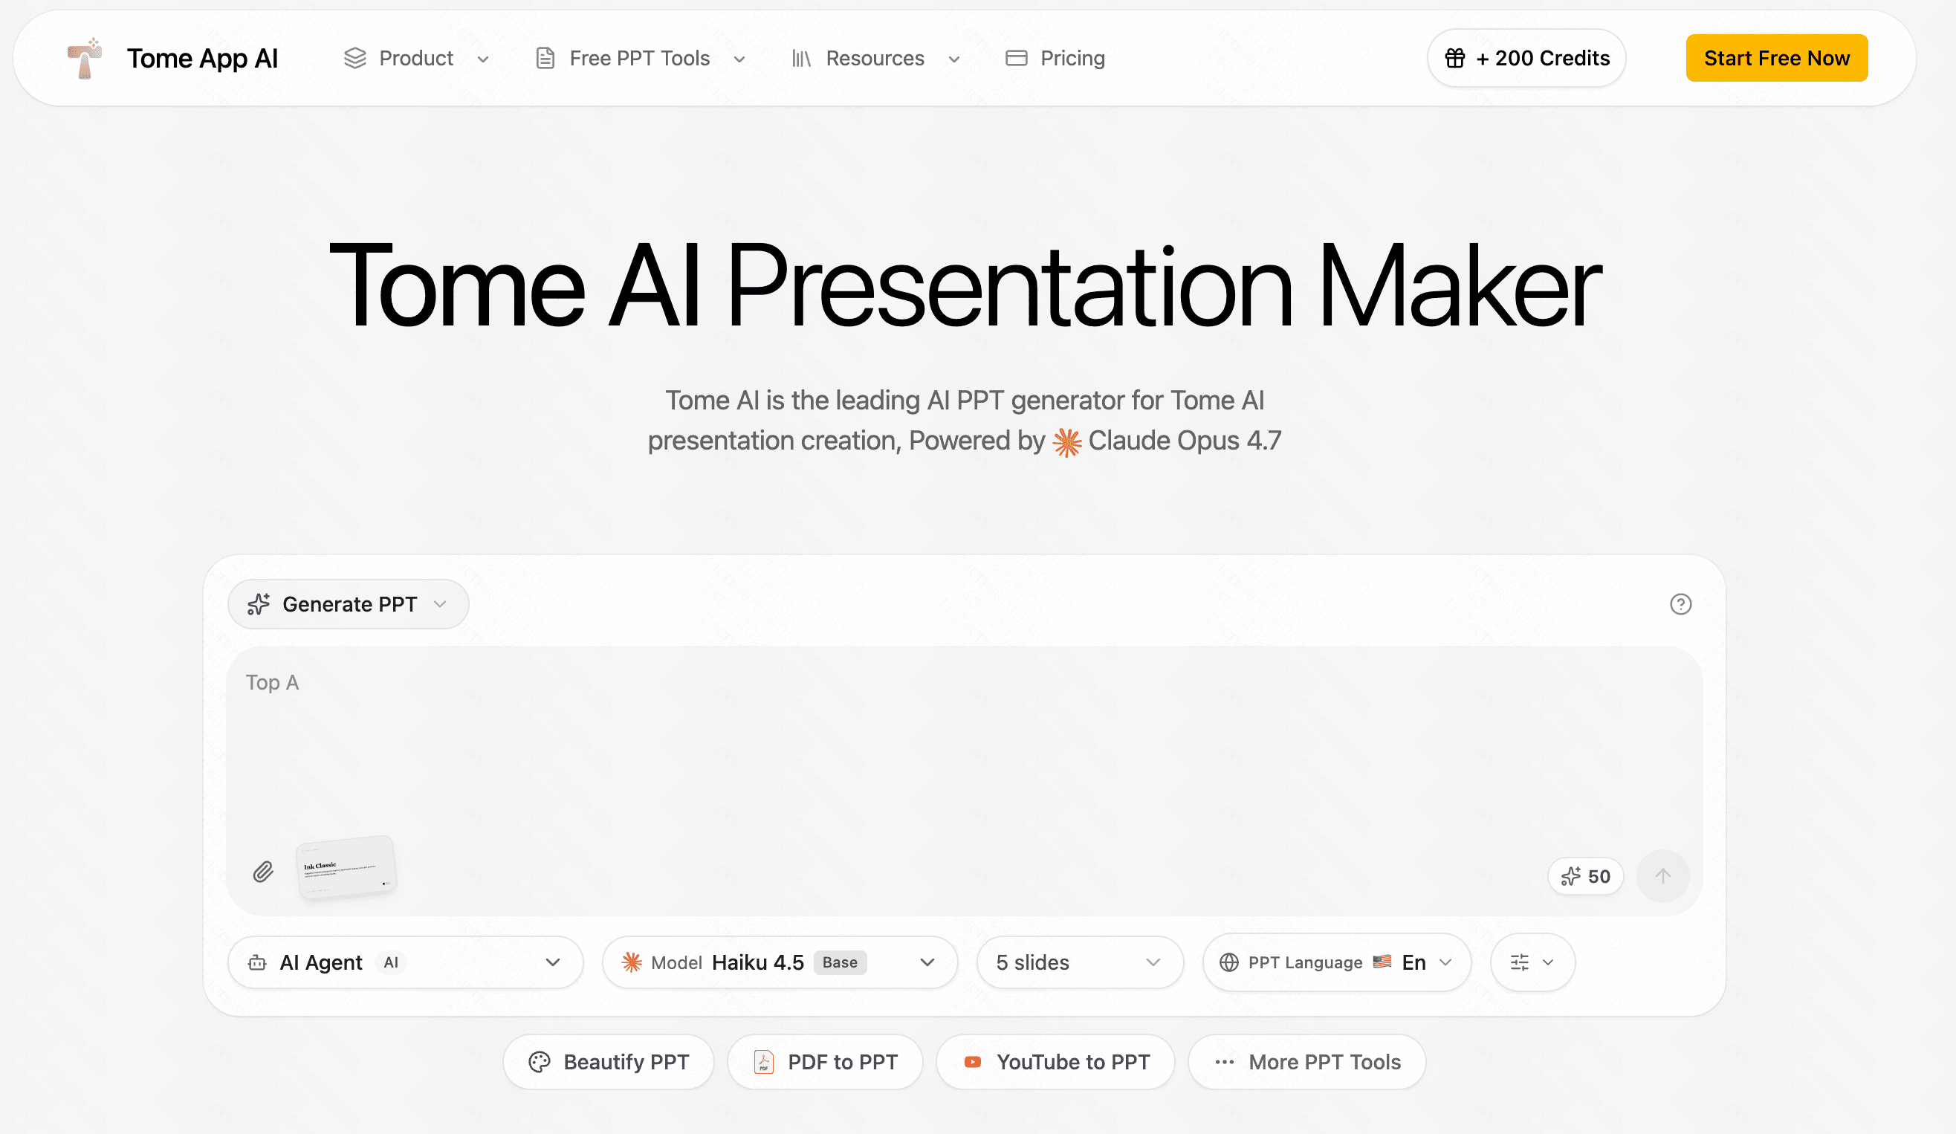
Task: Click the sparkle icon in Generate PPT
Action: (259, 604)
